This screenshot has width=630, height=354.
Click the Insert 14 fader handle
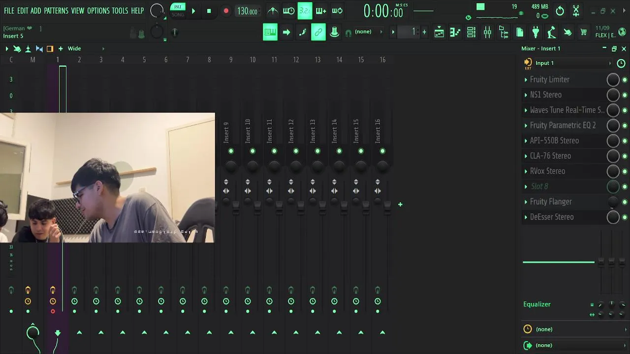(x=344, y=207)
